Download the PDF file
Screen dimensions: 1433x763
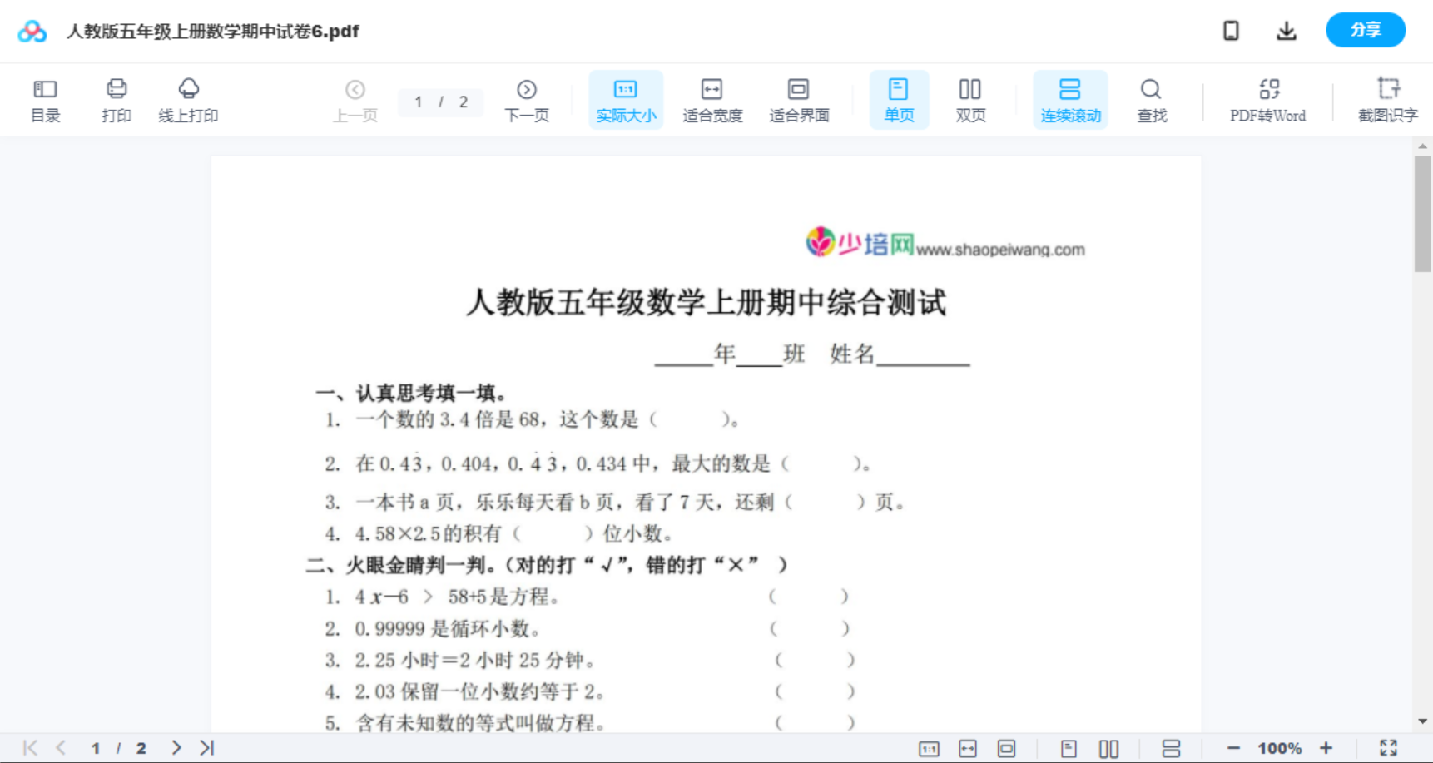[1286, 30]
